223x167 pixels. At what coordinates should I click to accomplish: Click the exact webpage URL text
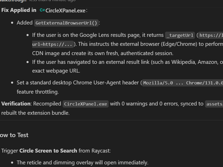click(56, 71)
